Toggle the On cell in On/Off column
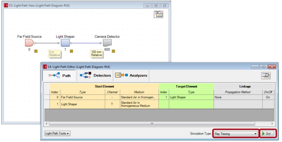282x142 pixels. click(268, 97)
